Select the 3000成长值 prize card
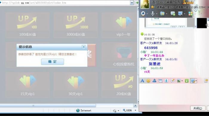This screenshot has height=116, width=209. click(x=76, y=25)
